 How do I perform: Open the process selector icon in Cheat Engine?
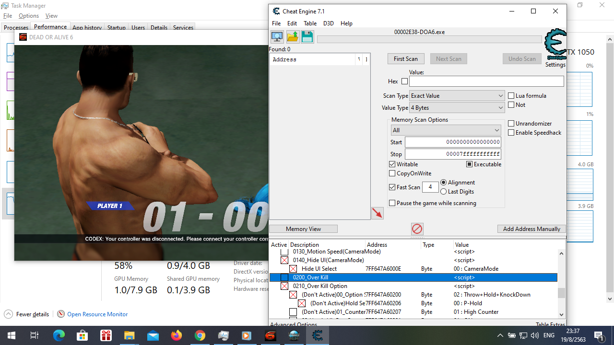pos(277,37)
